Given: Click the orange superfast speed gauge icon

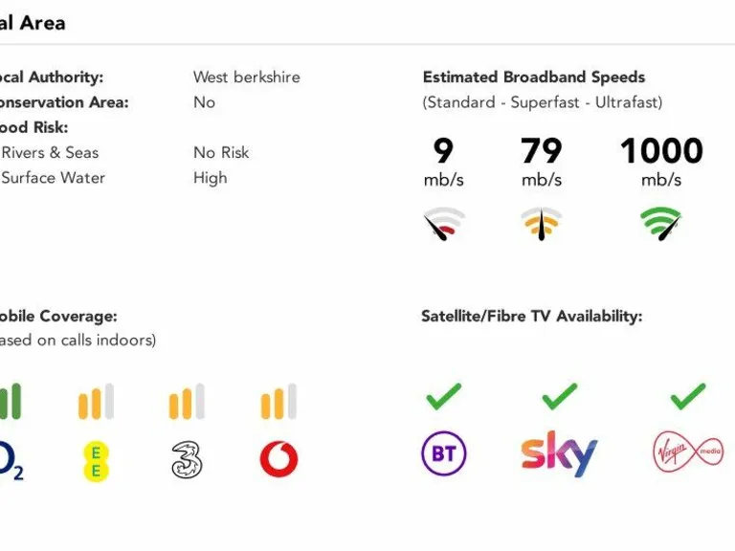Looking at the screenshot, I should point(542,224).
